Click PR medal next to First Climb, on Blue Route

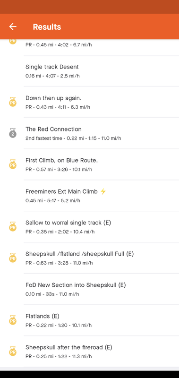click(x=13, y=164)
